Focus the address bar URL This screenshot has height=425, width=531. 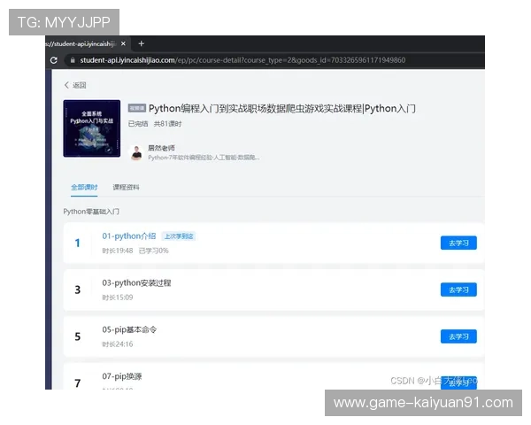(x=242, y=60)
